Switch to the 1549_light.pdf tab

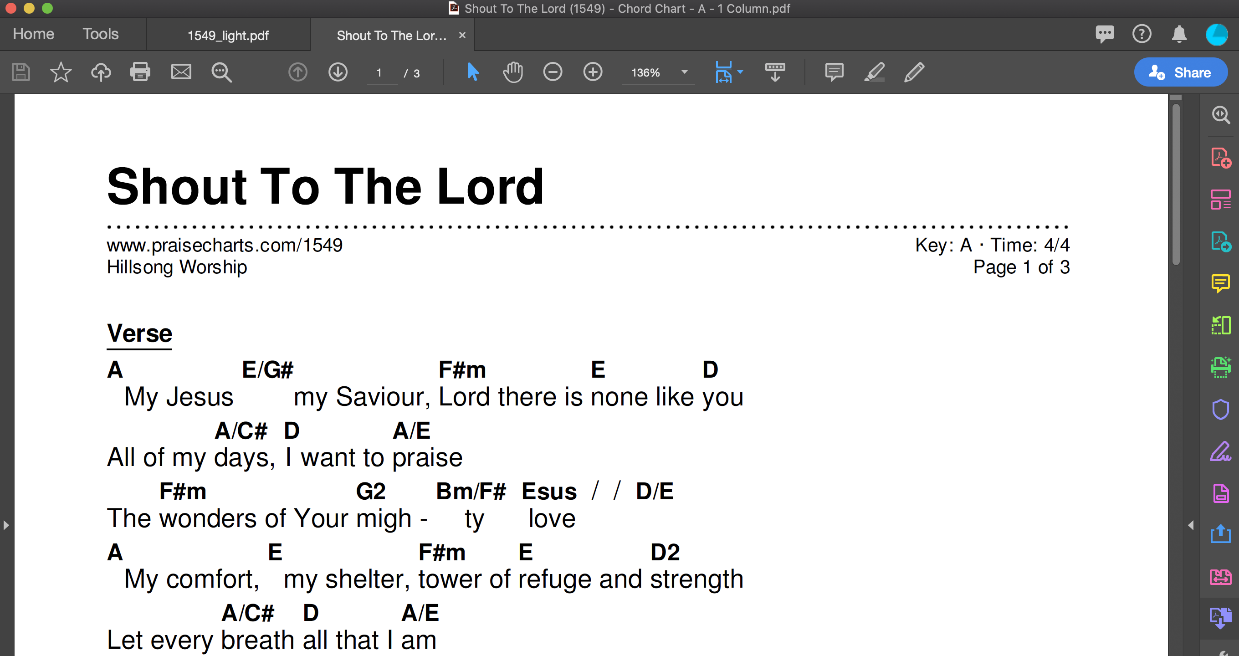[x=228, y=35]
